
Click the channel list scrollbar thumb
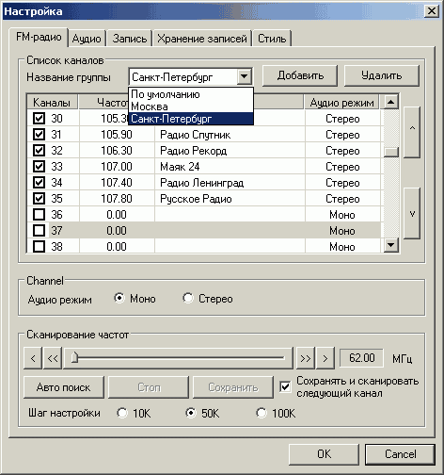(391, 152)
